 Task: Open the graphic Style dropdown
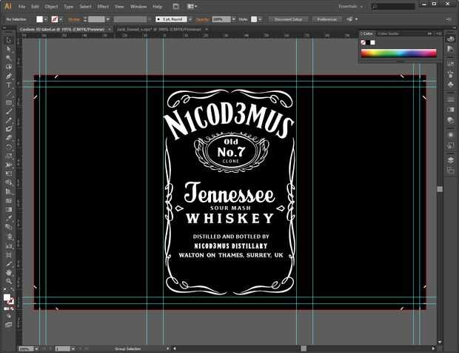(260, 19)
